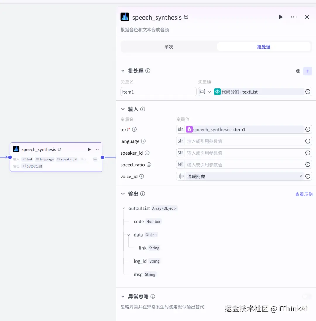Viewport: 316px width, 321px height.
Task: Click the reference picker icon beside voice_id
Action: (x=308, y=176)
